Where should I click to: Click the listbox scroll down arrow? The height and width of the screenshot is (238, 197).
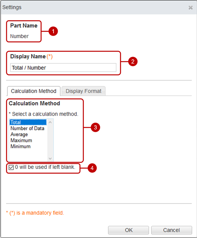(50, 159)
